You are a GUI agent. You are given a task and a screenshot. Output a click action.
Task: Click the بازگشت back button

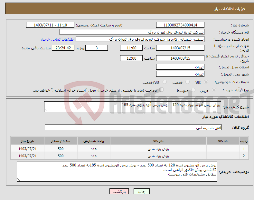[x=119, y=192]
